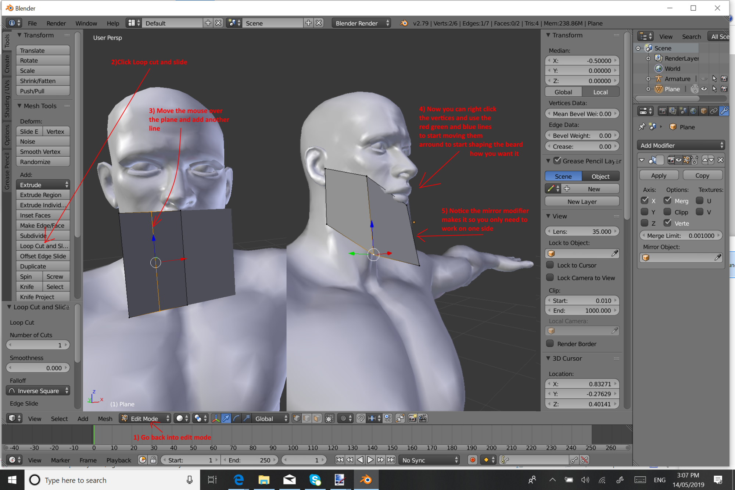Open the Render properties camera tab
This screenshot has width=735, height=490.
coord(663,111)
